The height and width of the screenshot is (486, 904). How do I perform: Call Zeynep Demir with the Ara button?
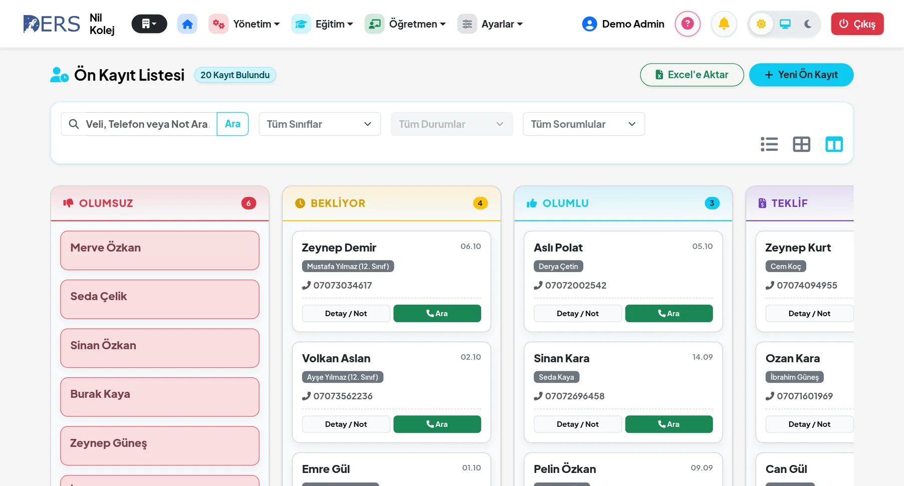(437, 313)
